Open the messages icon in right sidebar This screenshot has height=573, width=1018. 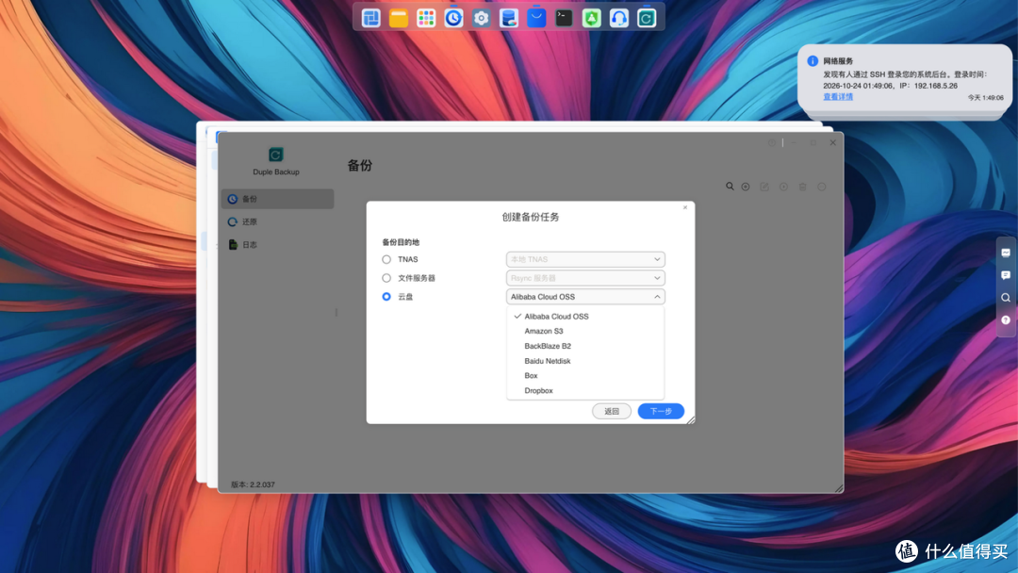tap(1006, 275)
